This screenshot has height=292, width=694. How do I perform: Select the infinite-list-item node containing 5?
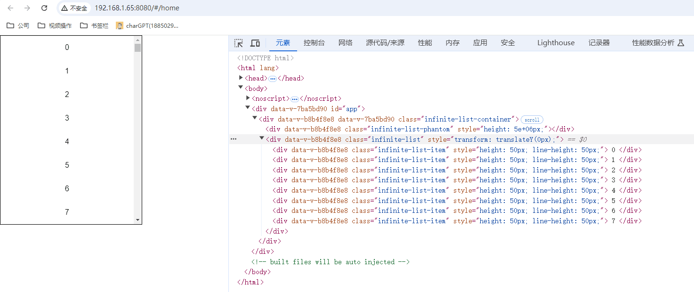(x=457, y=201)
